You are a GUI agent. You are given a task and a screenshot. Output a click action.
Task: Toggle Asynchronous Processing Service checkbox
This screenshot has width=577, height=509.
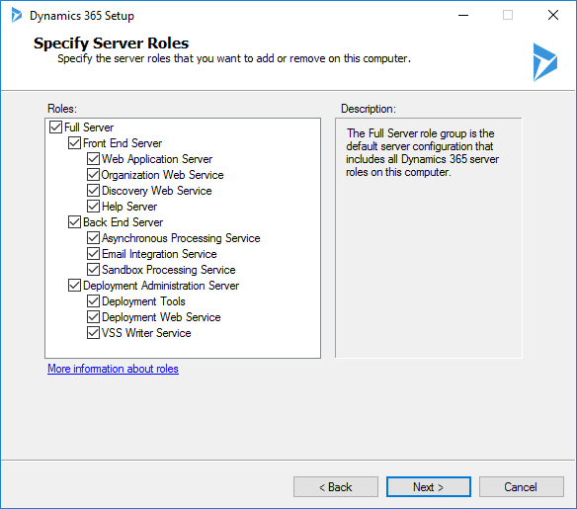click(93, 238)
